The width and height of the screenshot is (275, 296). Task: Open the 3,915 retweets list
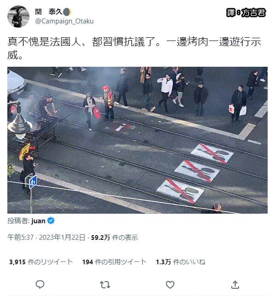pyautogui.click(x=41, y=262)
